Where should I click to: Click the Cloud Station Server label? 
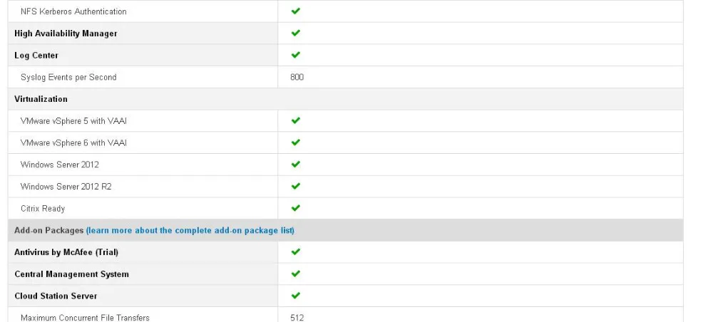(x=56, y=296)
